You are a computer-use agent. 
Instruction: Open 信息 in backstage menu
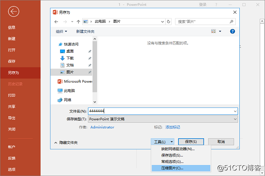[x=11, y=27]
